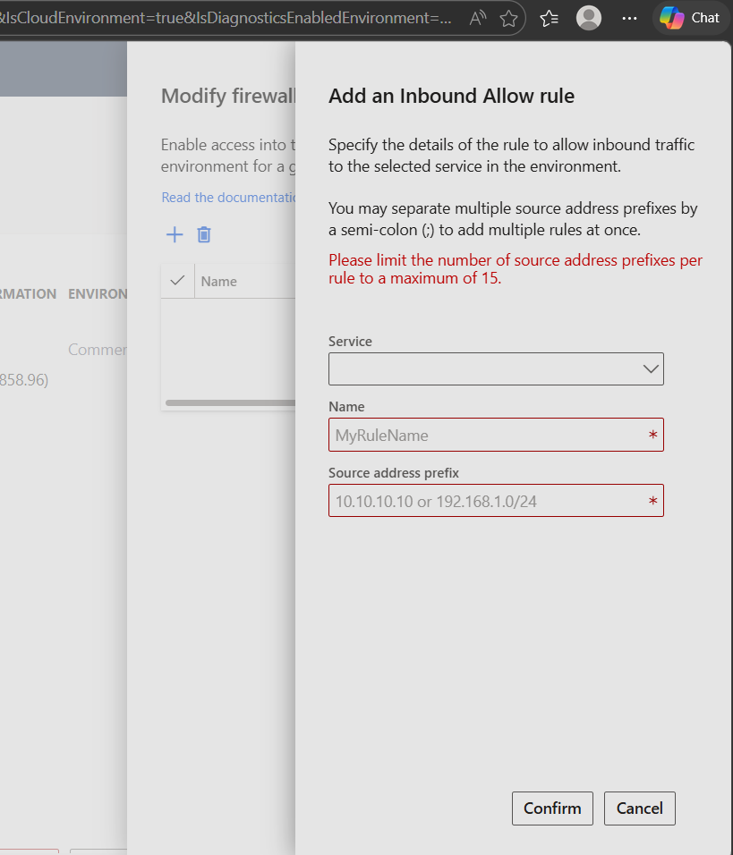Add this page to favorites star icon
The width and height of the screenshot is (733, 855).
pyautogui.click(x=508, y=19)
